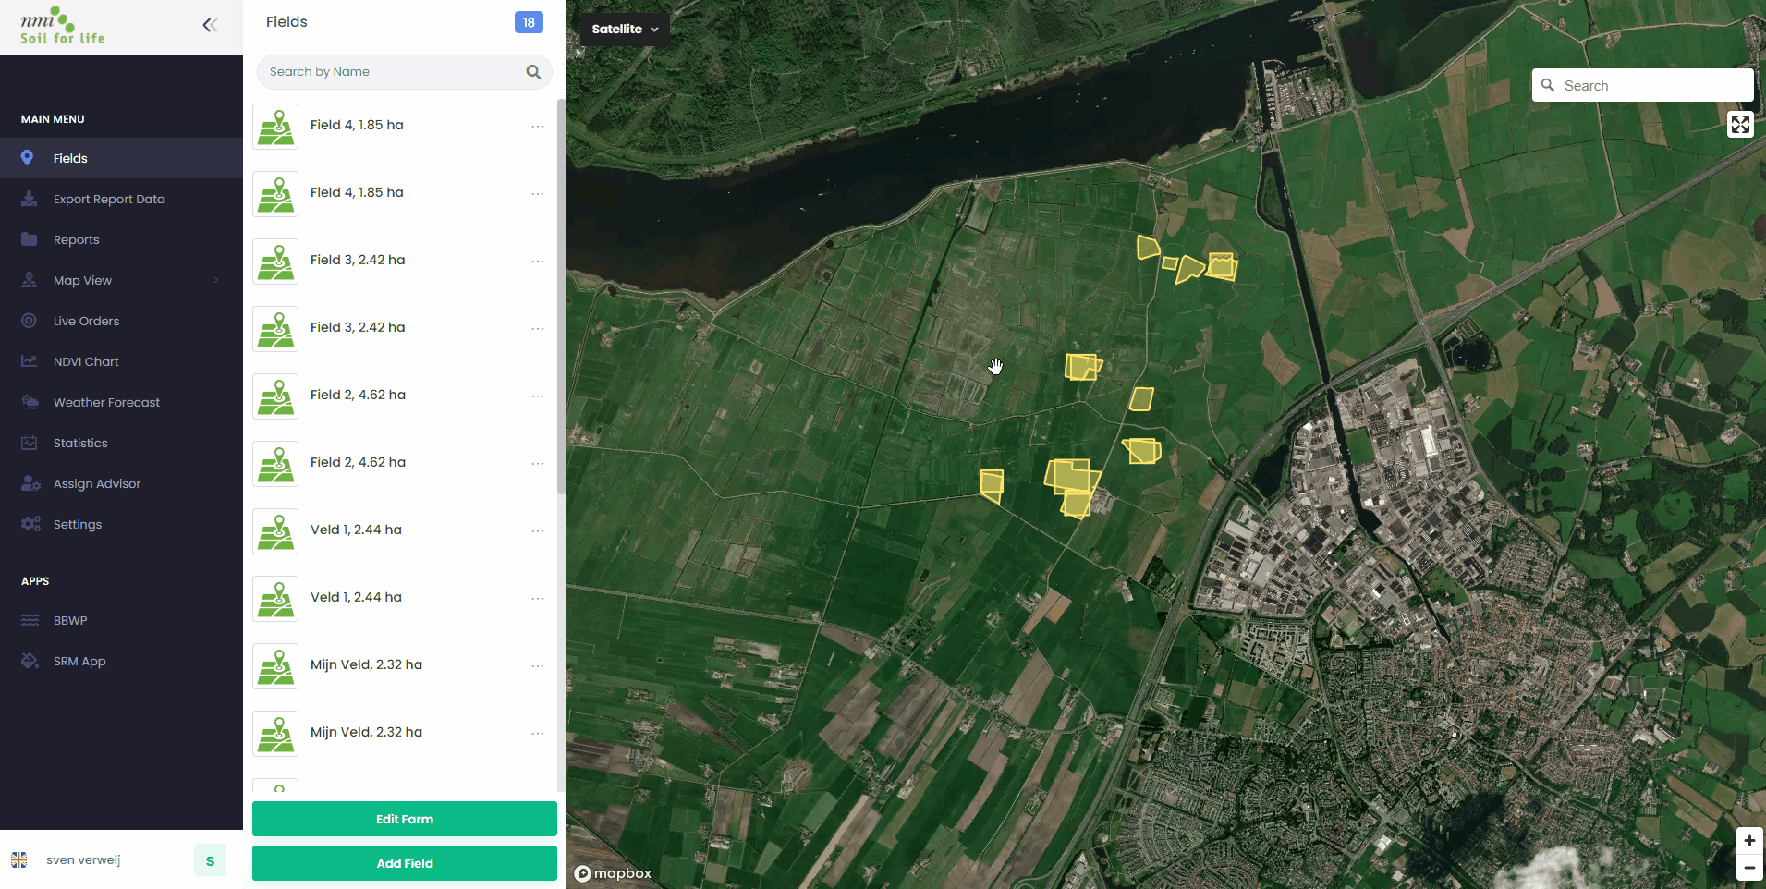Image resolution: width=1766 pixels, height=889 pixels.
Task: Click the map fullscreen icon
Action: (x=1740, y=124)
